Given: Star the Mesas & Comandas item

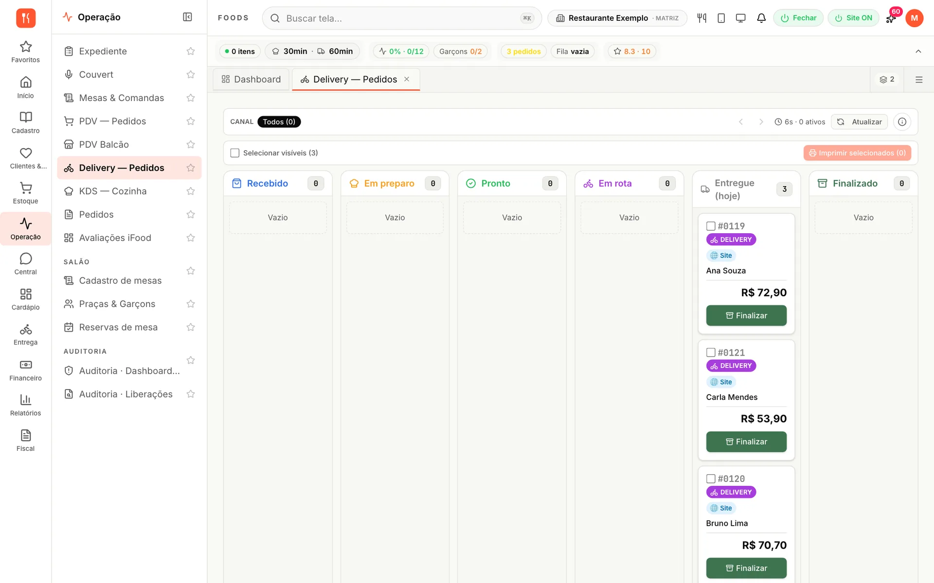Looking at the screenshot, I should 191,98.
